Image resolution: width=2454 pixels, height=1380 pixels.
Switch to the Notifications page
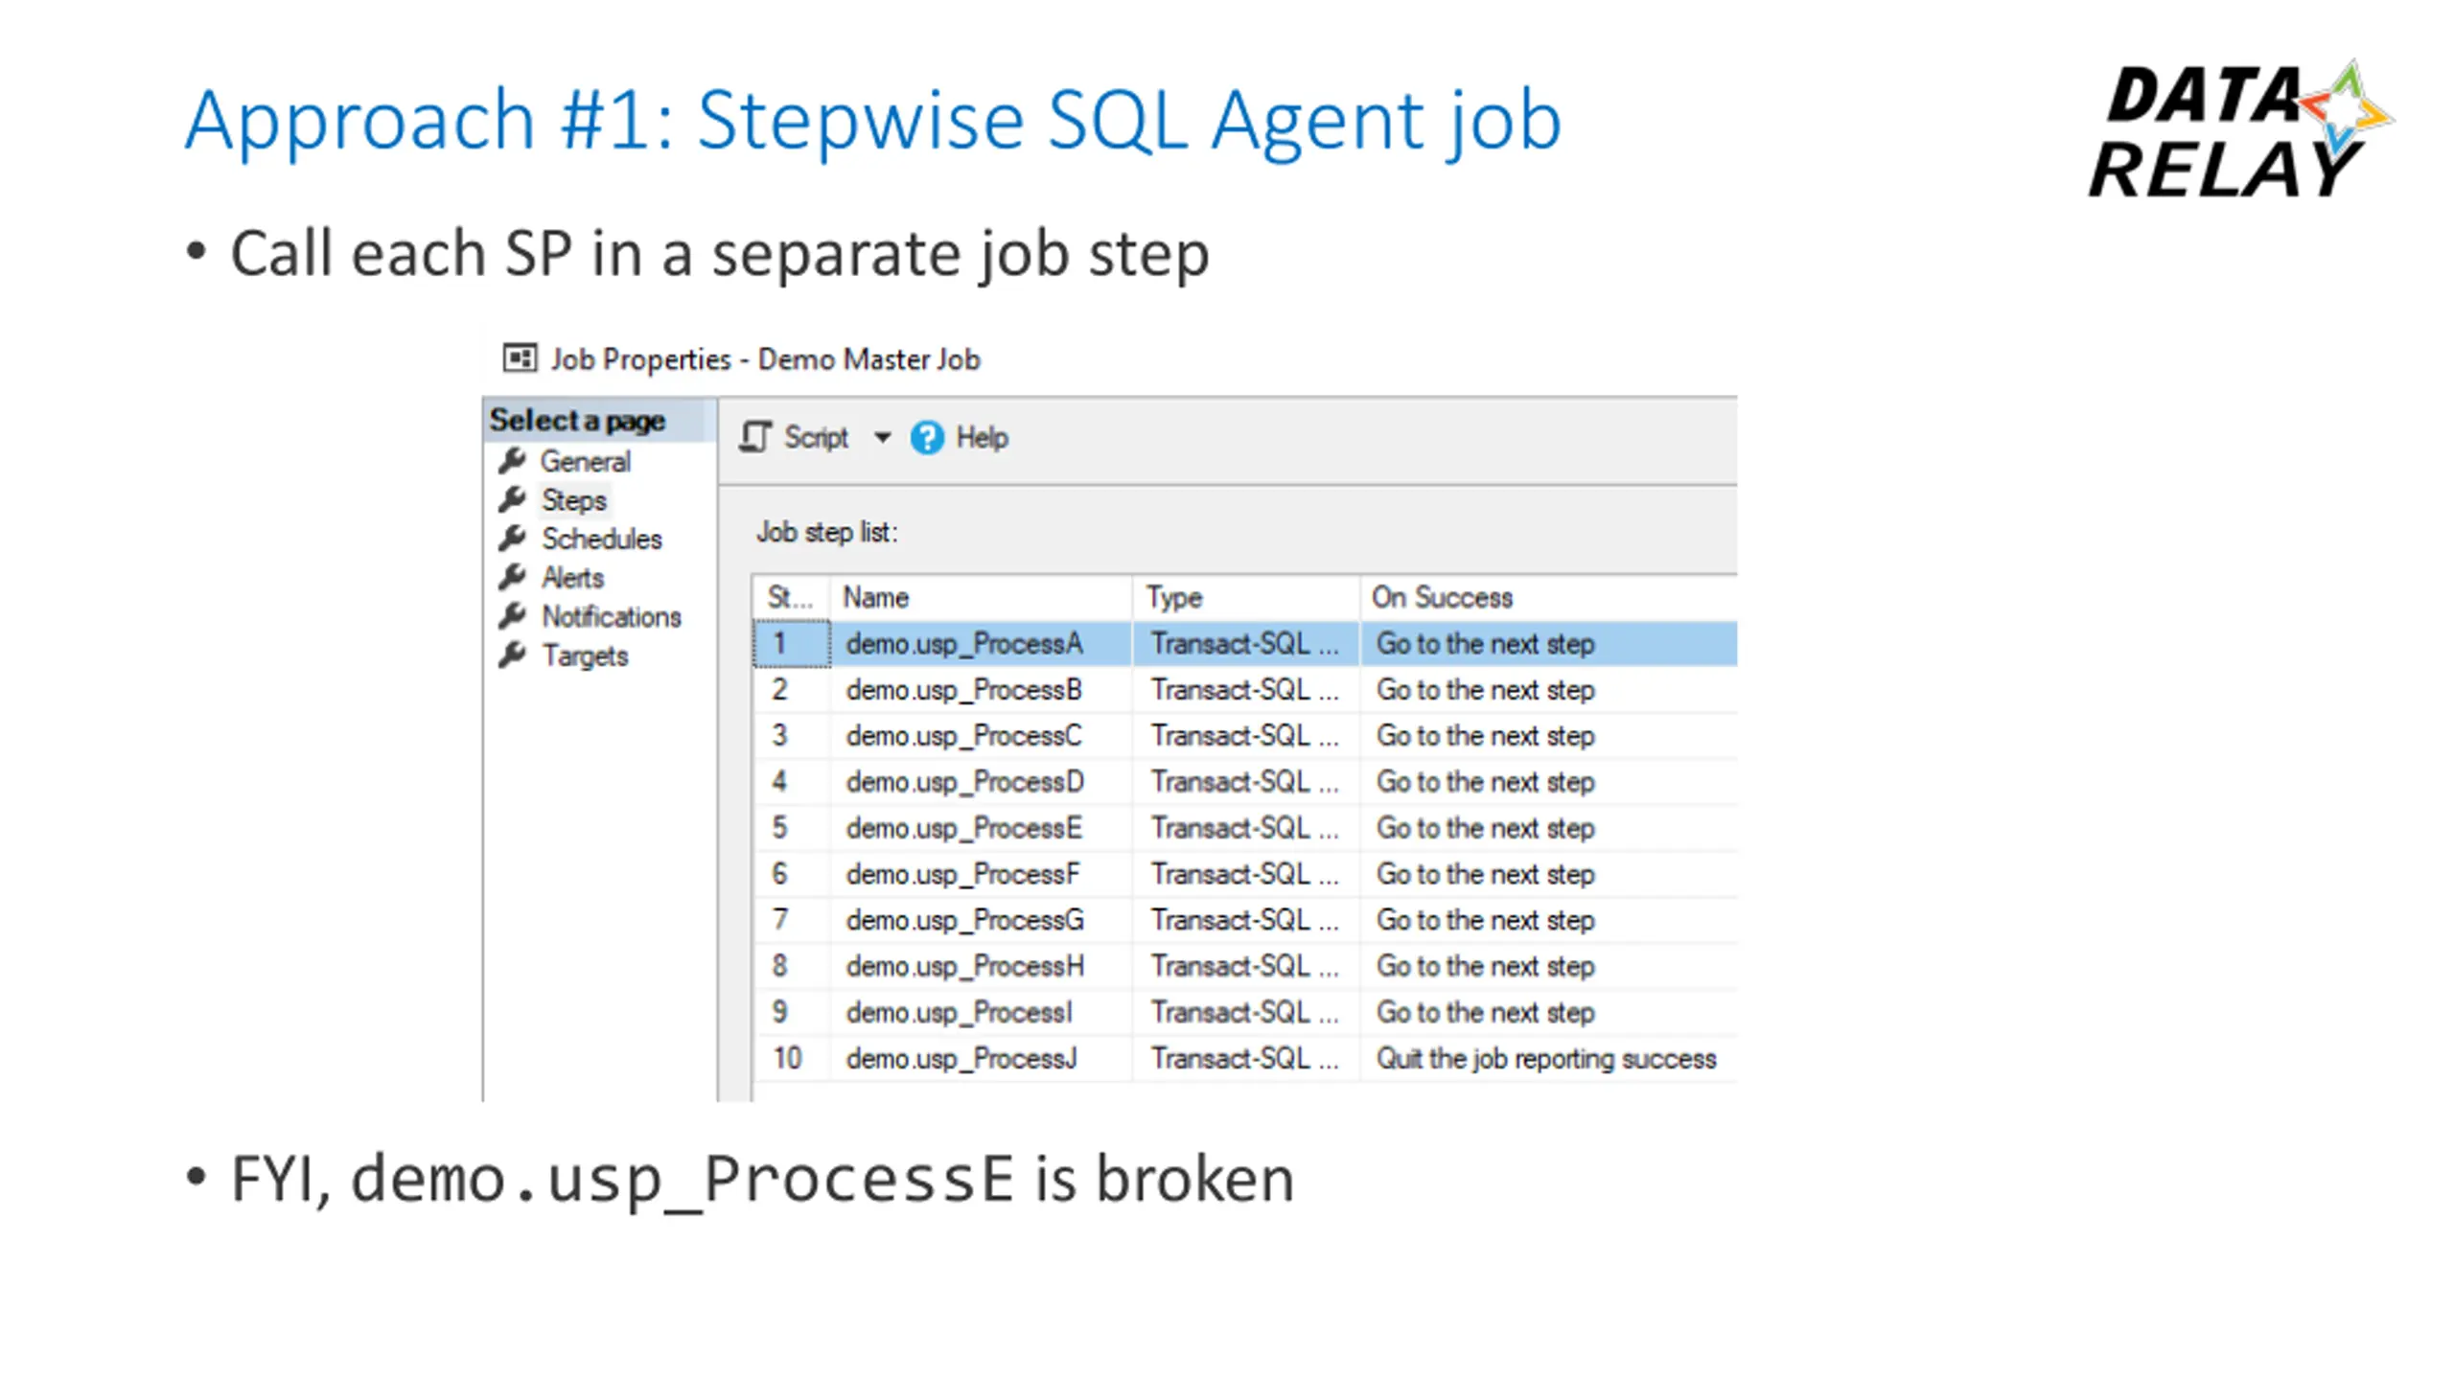[612, 616]
